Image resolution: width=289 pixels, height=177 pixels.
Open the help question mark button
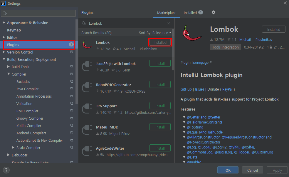point(6,170)
